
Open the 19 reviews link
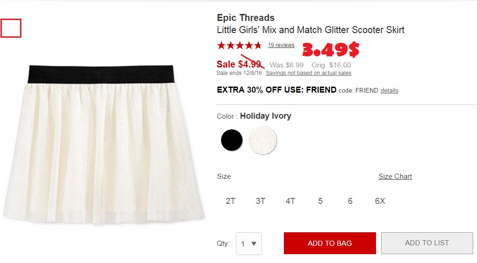click(x=281, y=45)
